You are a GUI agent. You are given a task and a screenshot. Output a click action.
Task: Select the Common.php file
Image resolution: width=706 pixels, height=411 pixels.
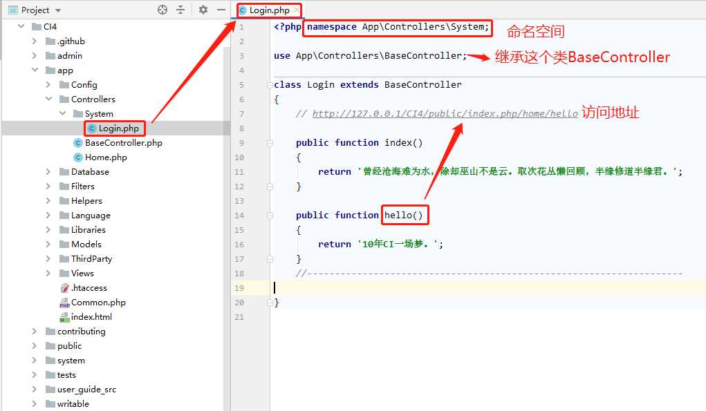98,302
